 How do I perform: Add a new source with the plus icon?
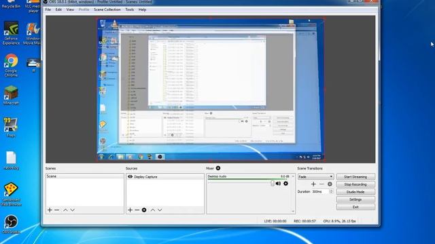[130, 210]
